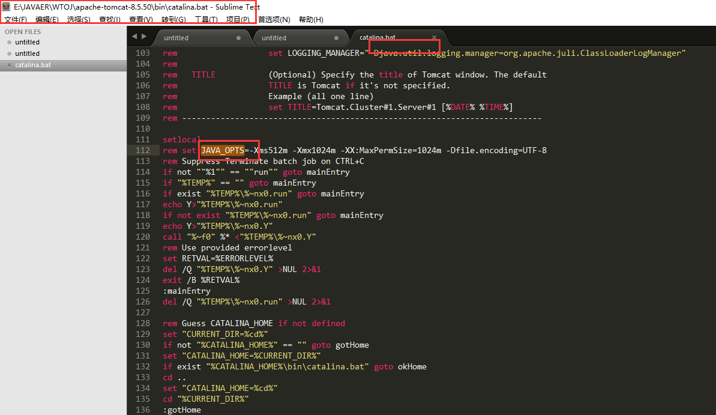Click -XX:MaxPermSize=1024m on line 112
Screen dimensions: 716x415
pyautogui.click(x=391, y=150)
